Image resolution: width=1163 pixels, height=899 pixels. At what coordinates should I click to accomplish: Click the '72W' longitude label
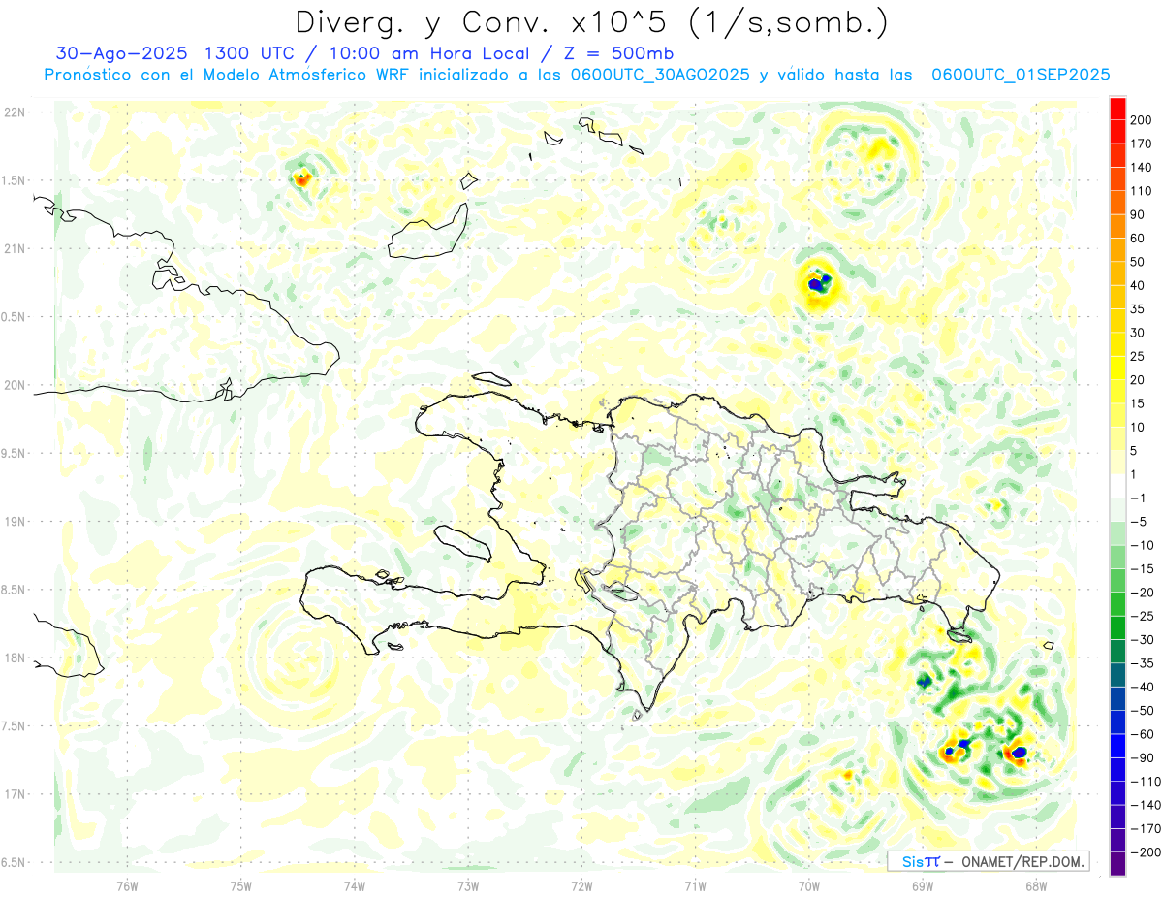click(x=581, y=885)
